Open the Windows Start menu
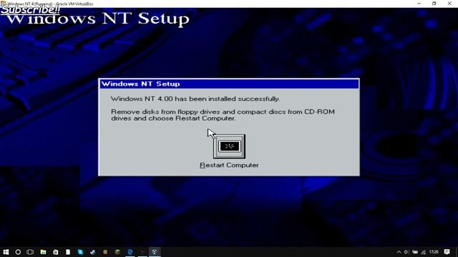 (6, 252)
